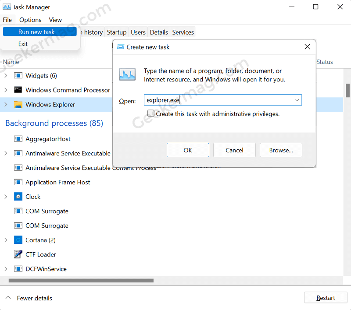The width and height of the screenshot is (351, 310).
Task: Click Background processes (85) heading
Action: pyautogui.click(x=54, y=123)
